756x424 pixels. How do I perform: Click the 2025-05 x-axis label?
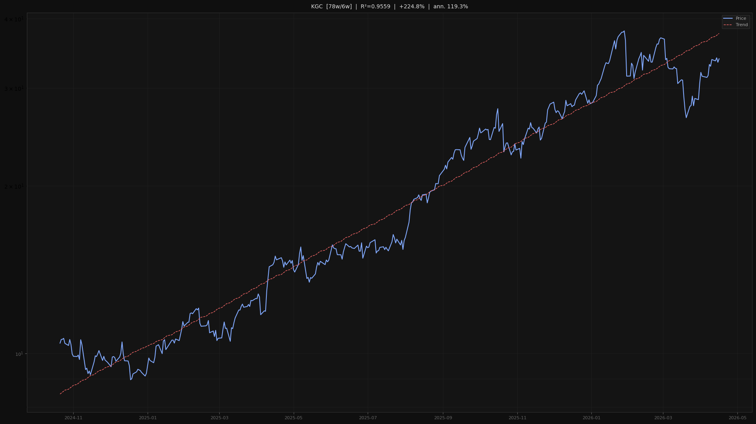coord(293,418)
